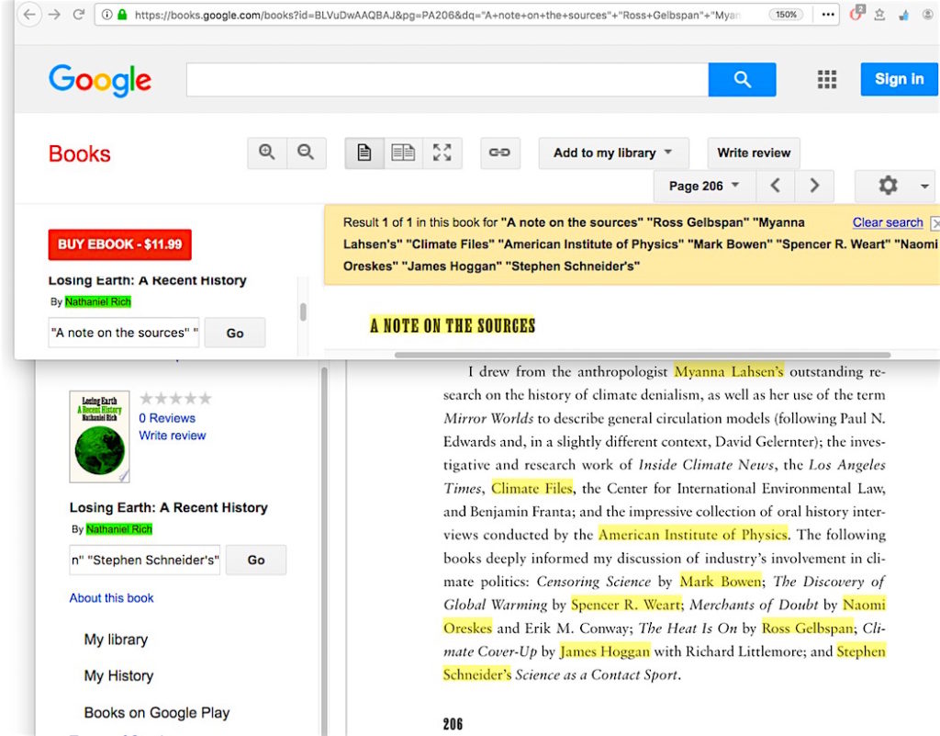Open the Add to my library dropdown

click(x=612, y=153)
